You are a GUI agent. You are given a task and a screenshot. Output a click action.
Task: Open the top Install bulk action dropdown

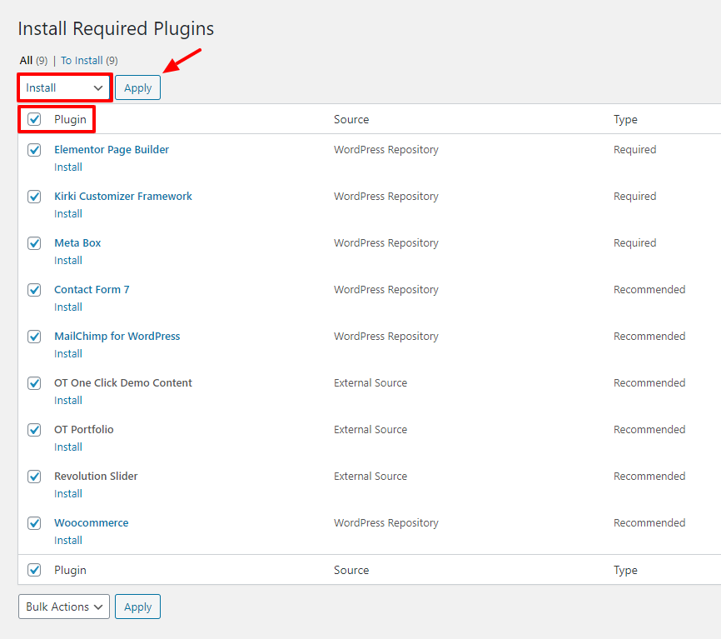[x=64, y=87]
